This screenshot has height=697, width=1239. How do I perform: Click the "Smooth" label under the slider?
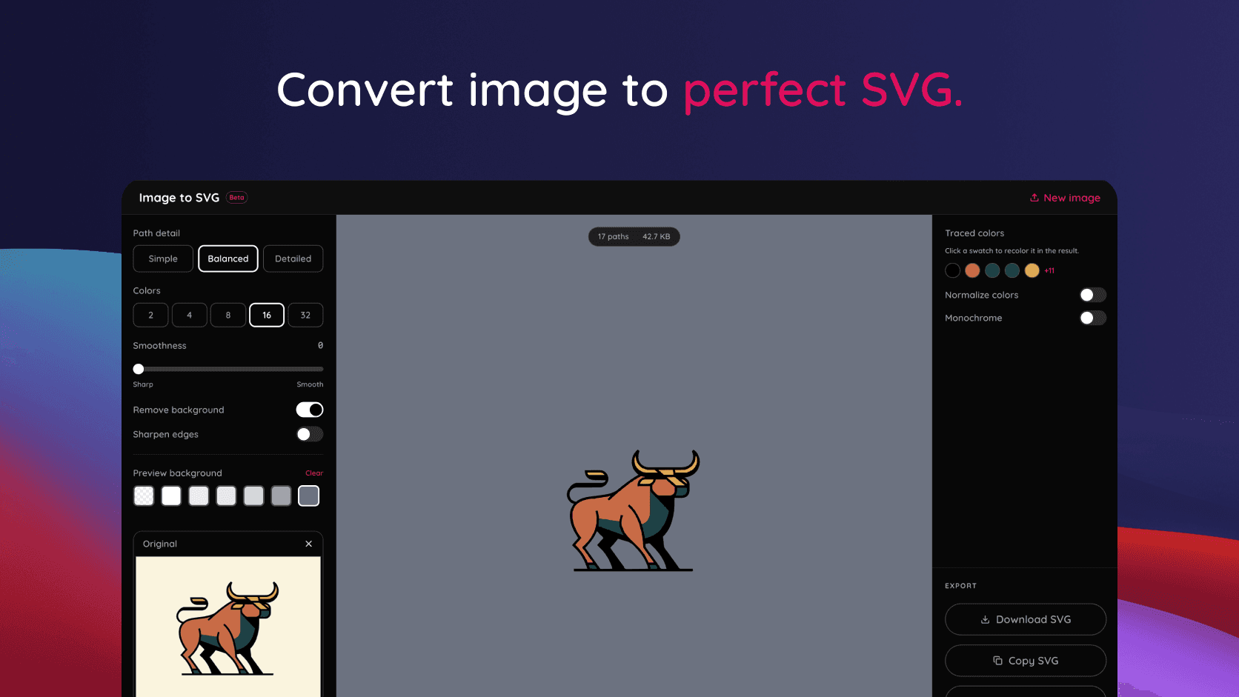(310, 384)
